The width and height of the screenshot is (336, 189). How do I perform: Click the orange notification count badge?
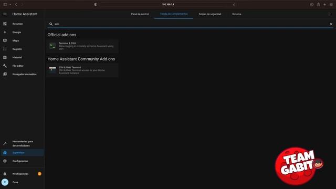tap(39, 174)
